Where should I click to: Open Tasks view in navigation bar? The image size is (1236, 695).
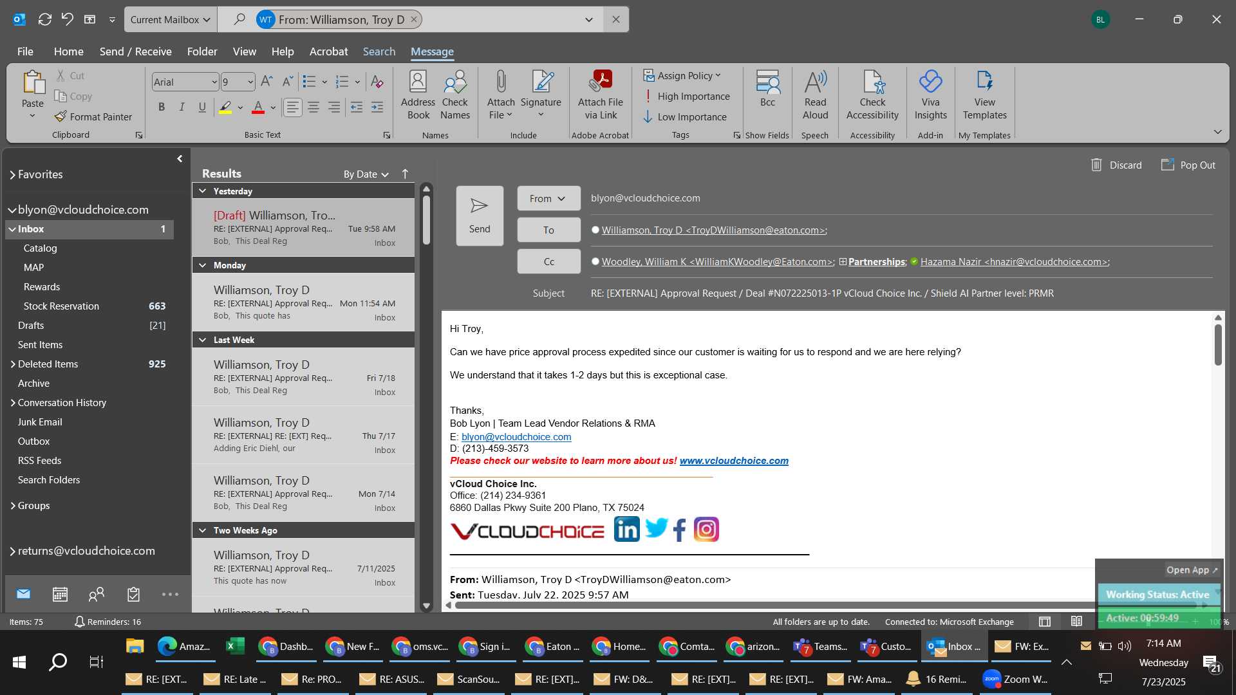tap(133, 594)
